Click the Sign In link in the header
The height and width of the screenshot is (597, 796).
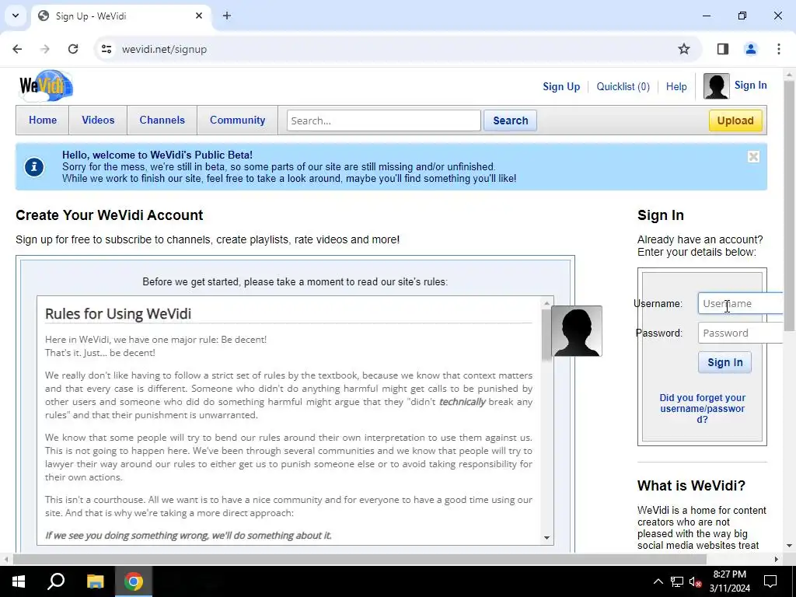(750, 86)
